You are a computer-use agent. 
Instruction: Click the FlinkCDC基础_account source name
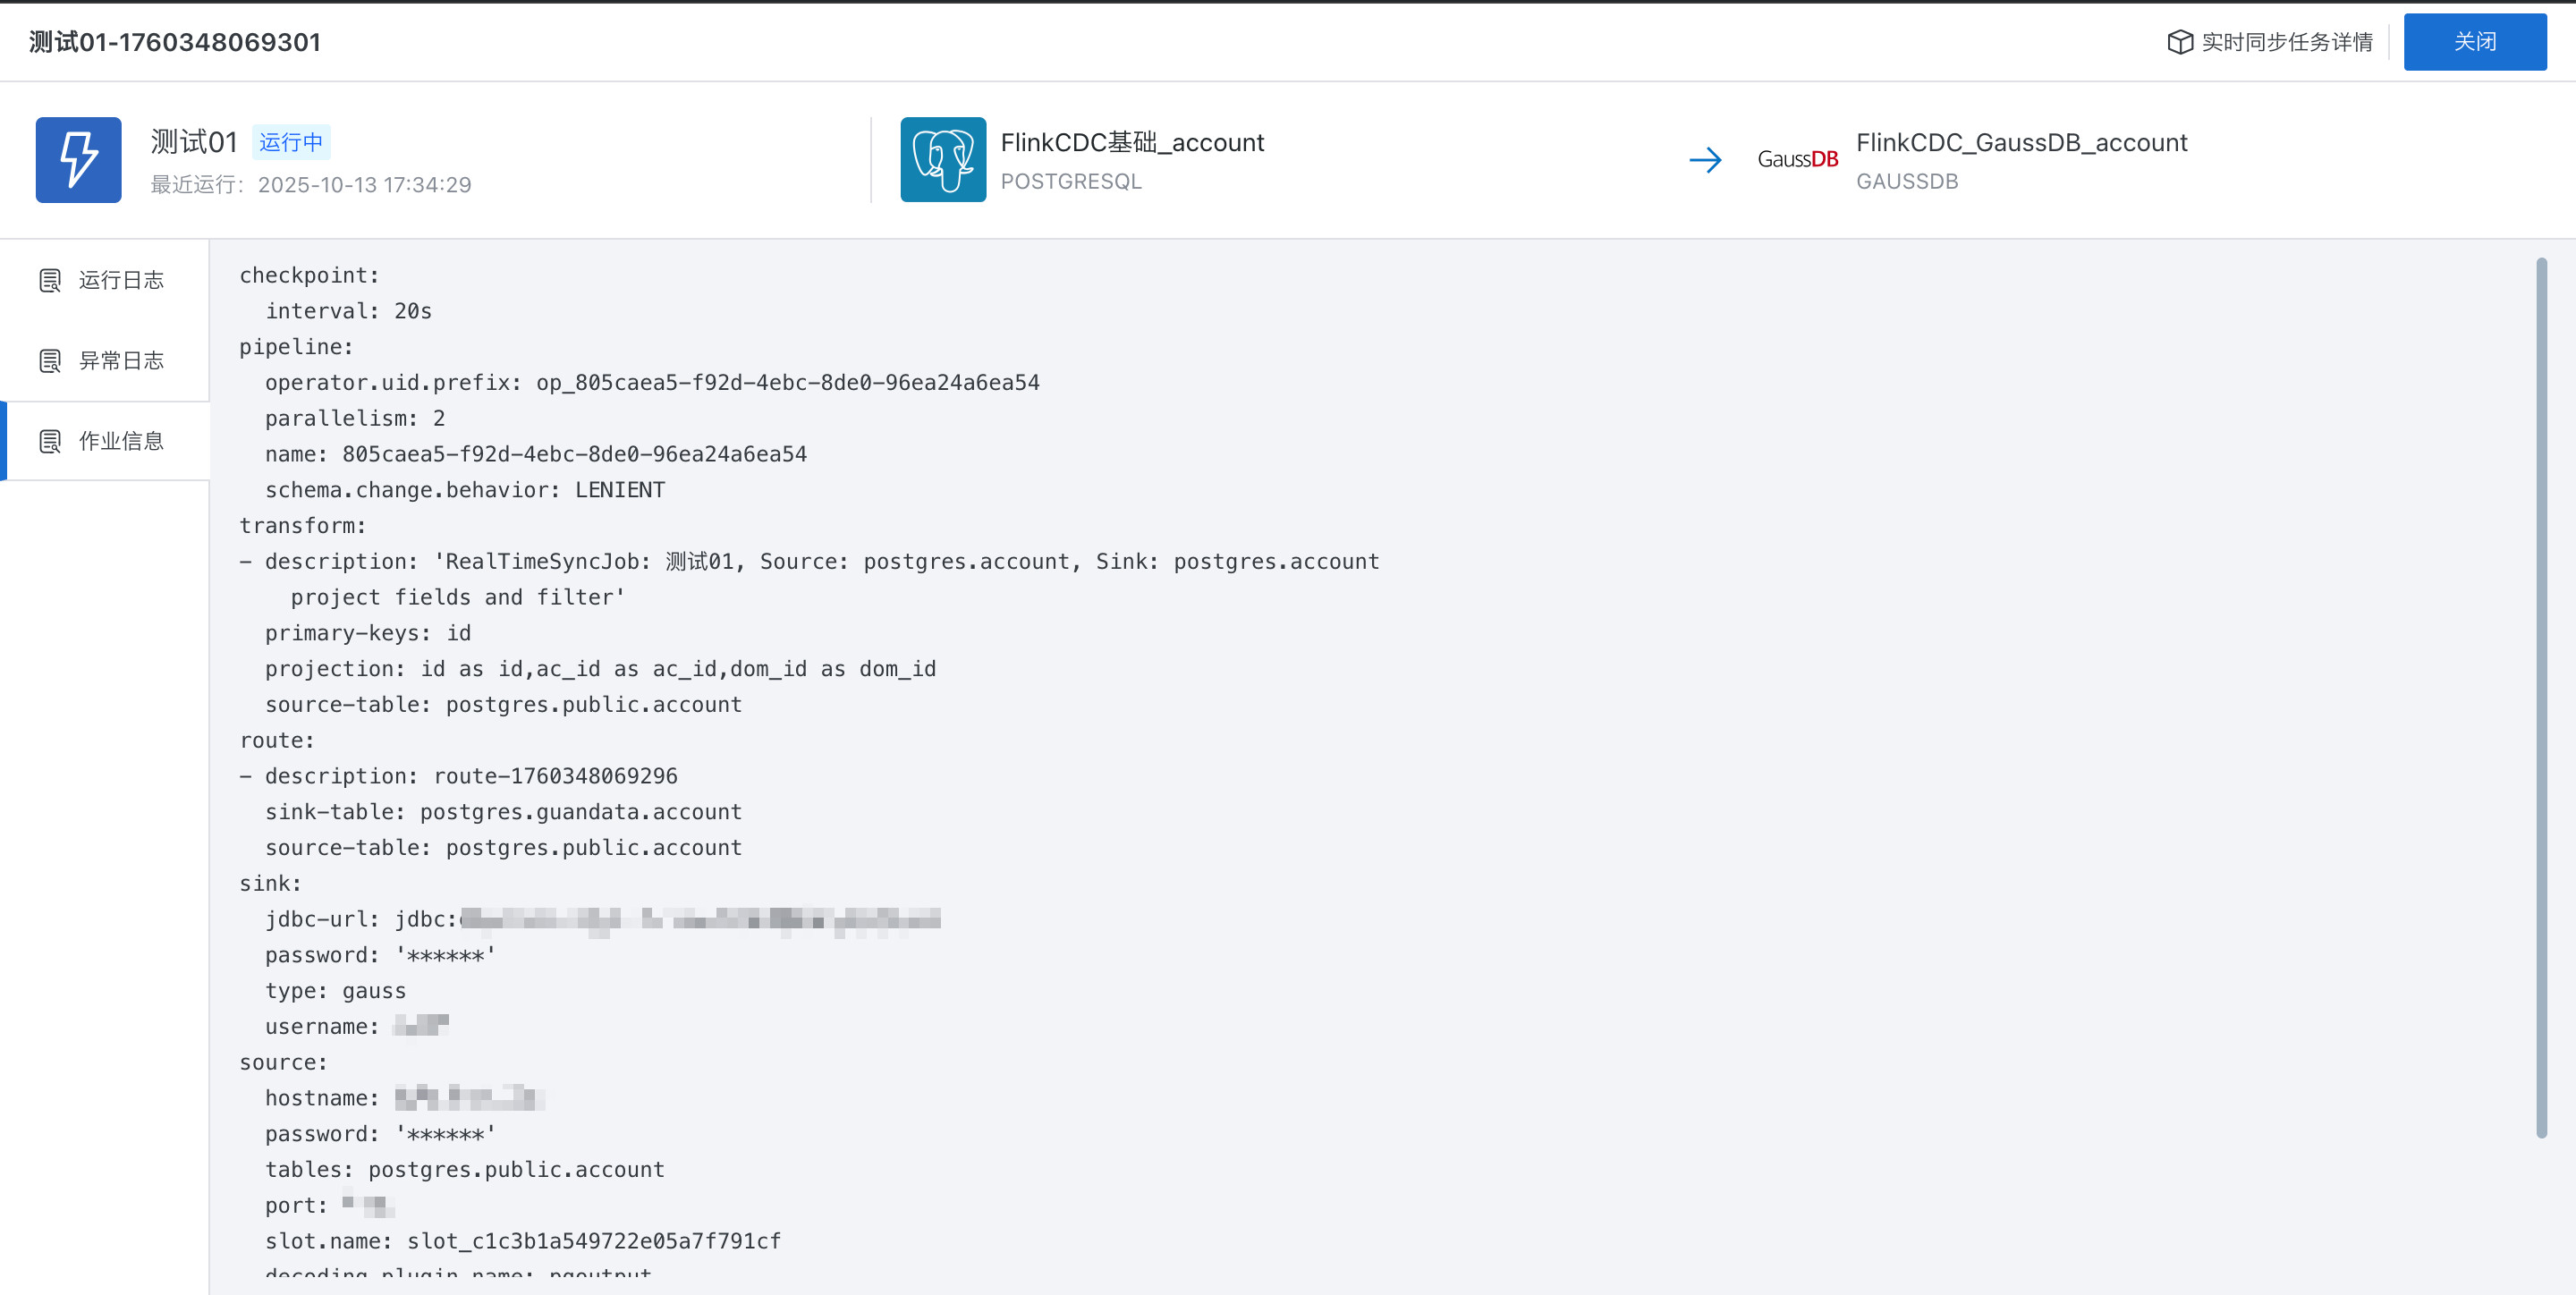click(x=1132, y=143)
